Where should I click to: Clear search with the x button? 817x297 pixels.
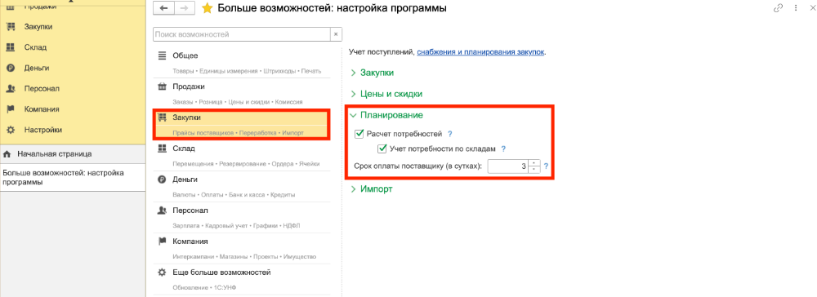[x=336, y=34]
